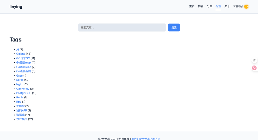Open the Kafka tag link
258x140 pixels.
point(20,80)
